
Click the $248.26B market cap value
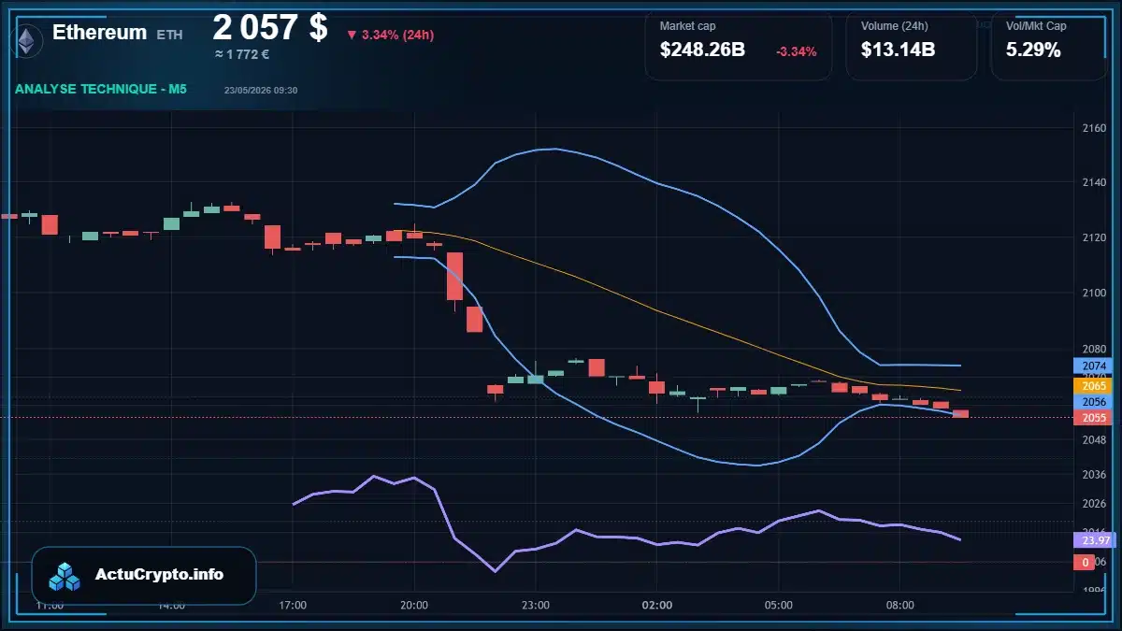[702, 50]
